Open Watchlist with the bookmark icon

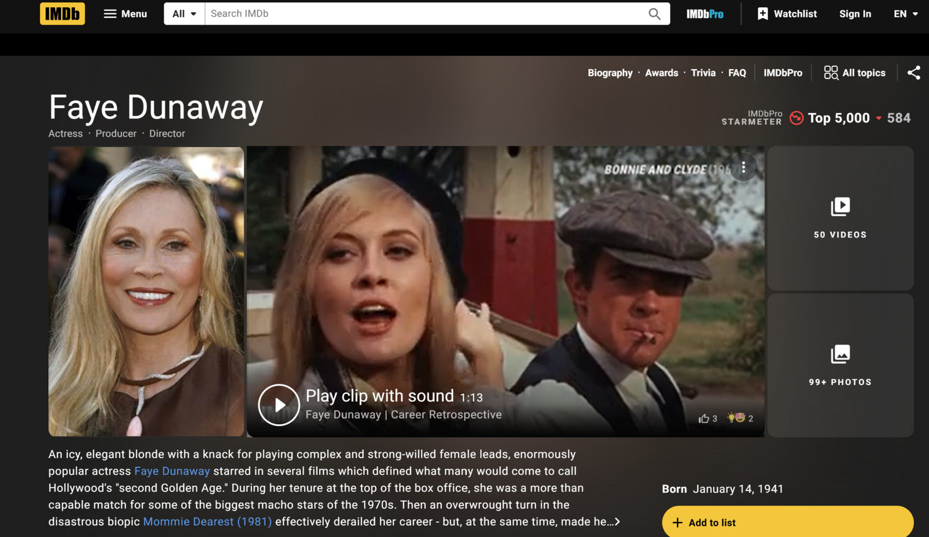coord(787,14)
